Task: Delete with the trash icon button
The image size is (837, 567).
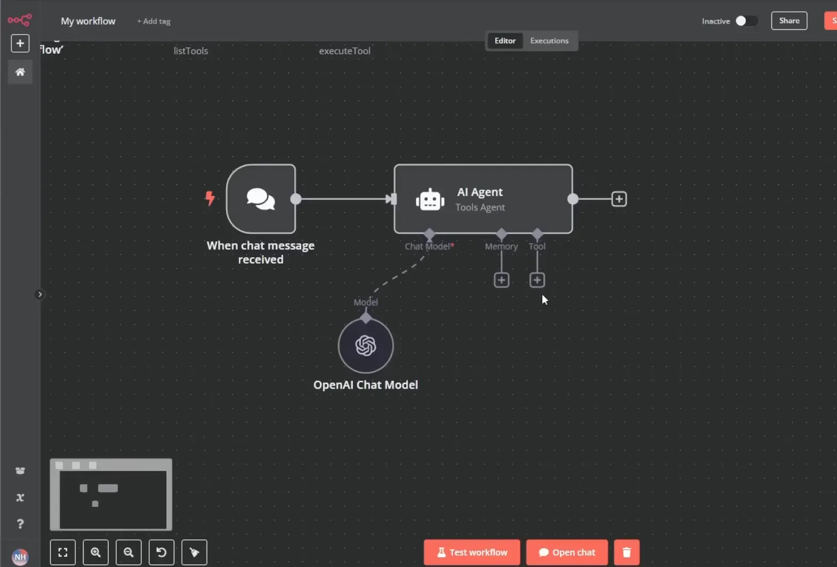Action: pyautogui.click(x=627, y=552)
